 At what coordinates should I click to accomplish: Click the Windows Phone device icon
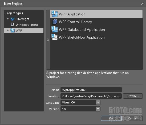tap(12, 24)
